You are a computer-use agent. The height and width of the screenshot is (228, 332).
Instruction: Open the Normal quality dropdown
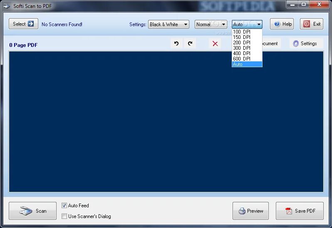point(211,24)
